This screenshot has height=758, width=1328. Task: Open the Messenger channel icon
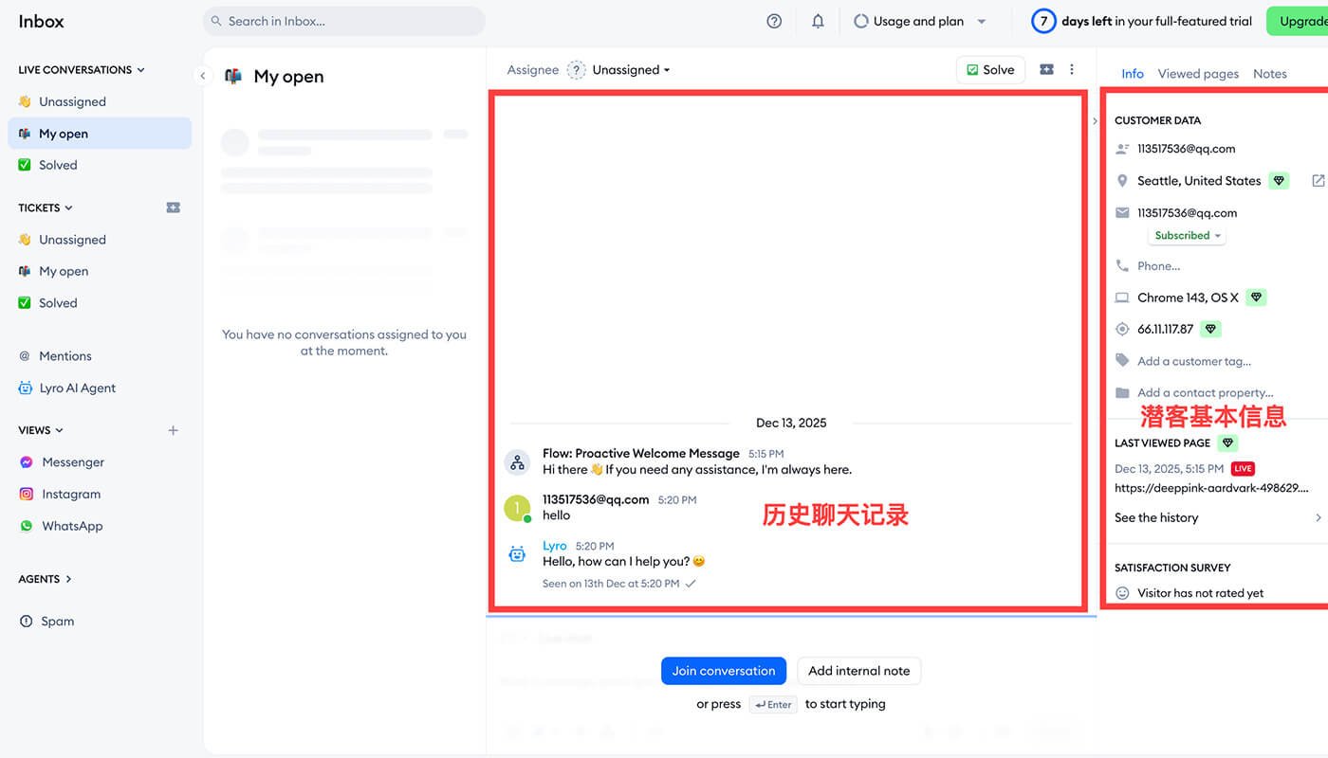coord(28,461)
